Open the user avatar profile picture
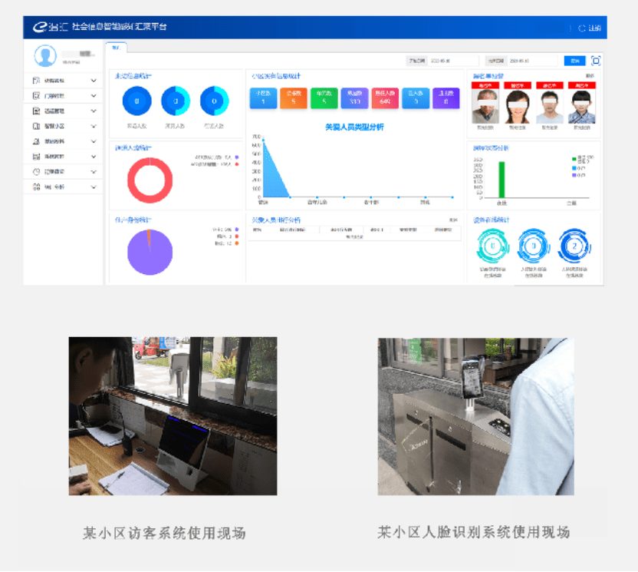The height and width of the screenshot is (572, 638). click(x=45, y=56)
